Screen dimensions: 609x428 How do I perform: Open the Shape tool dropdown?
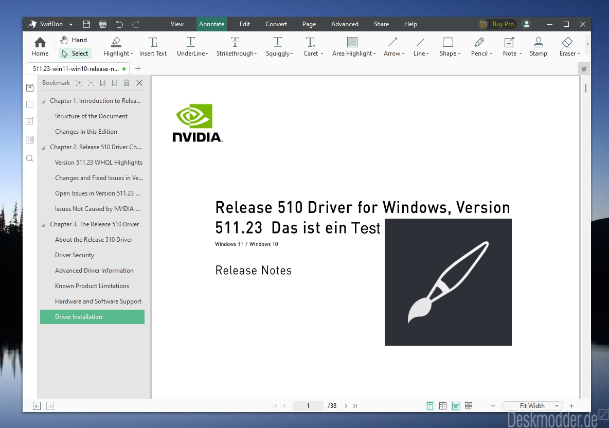(x=459, y=53)
